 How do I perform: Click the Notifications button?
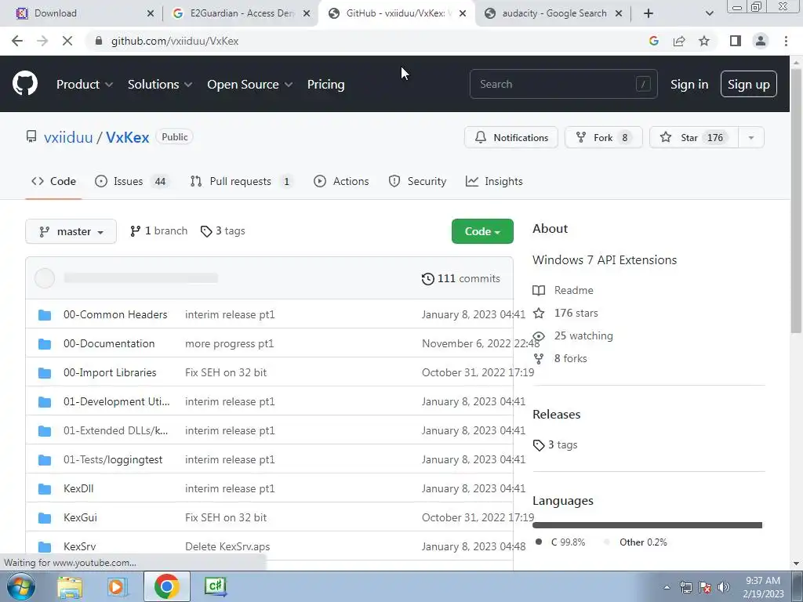tap(511, 137)
